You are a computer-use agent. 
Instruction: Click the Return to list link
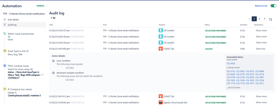click(261, 6)
